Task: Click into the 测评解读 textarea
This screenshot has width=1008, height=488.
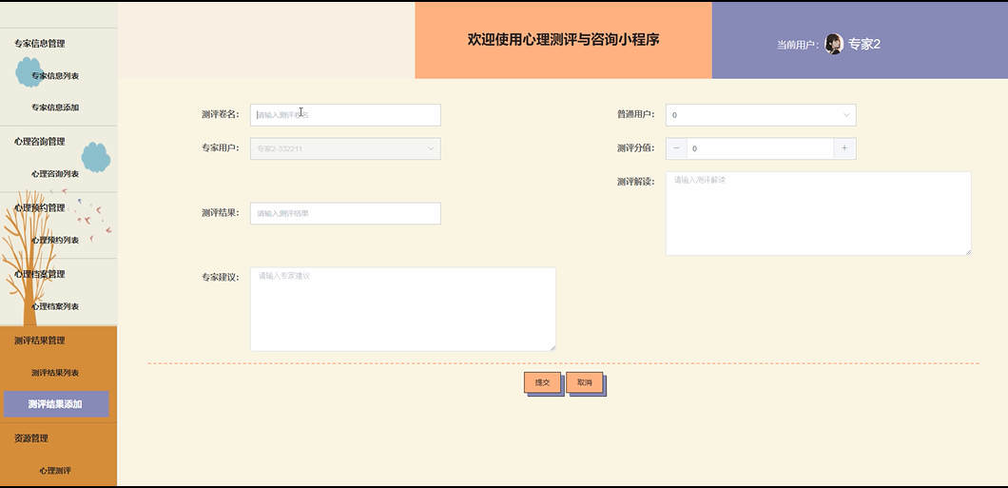Action: click(819, 213)
